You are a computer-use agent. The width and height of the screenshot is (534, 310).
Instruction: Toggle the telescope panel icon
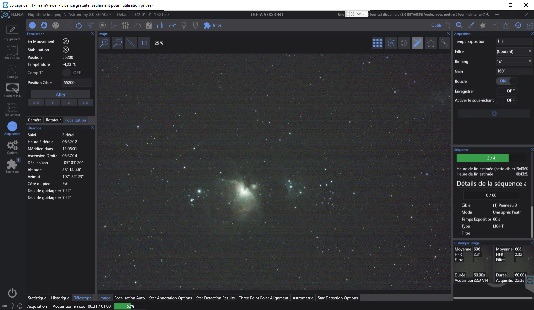pyautogui.click(x=90, y=25)
